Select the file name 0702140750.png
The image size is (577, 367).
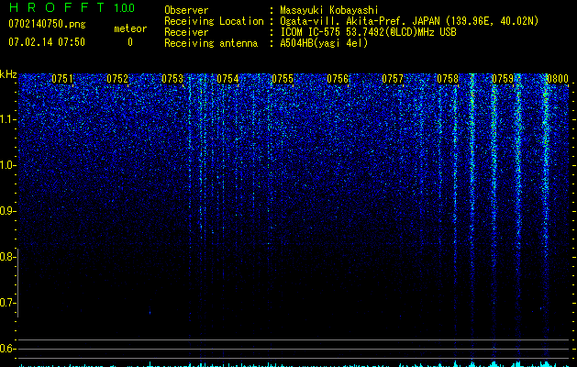tap(47, 24)
